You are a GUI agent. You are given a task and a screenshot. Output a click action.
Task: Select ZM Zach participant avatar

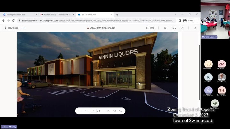click(x=222, y=64)
